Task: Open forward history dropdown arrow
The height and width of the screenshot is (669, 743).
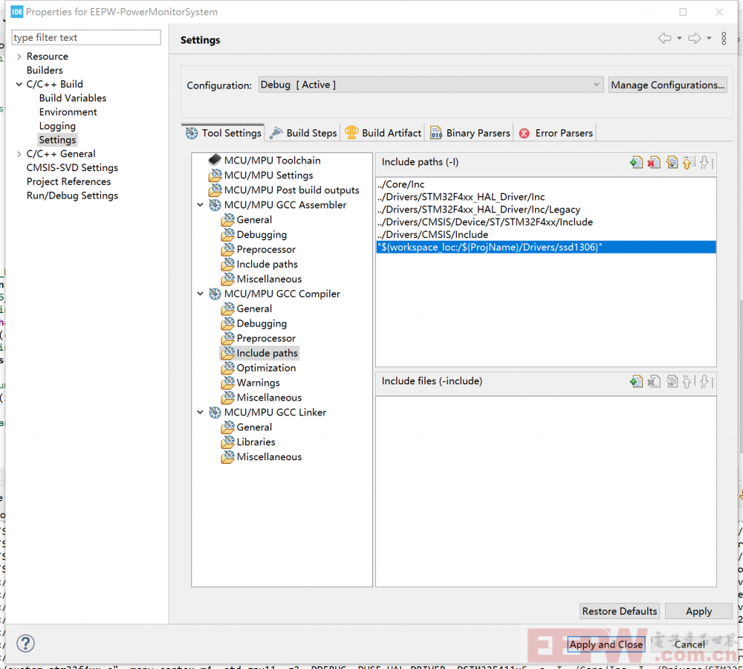Action: (x=709, y=38)
